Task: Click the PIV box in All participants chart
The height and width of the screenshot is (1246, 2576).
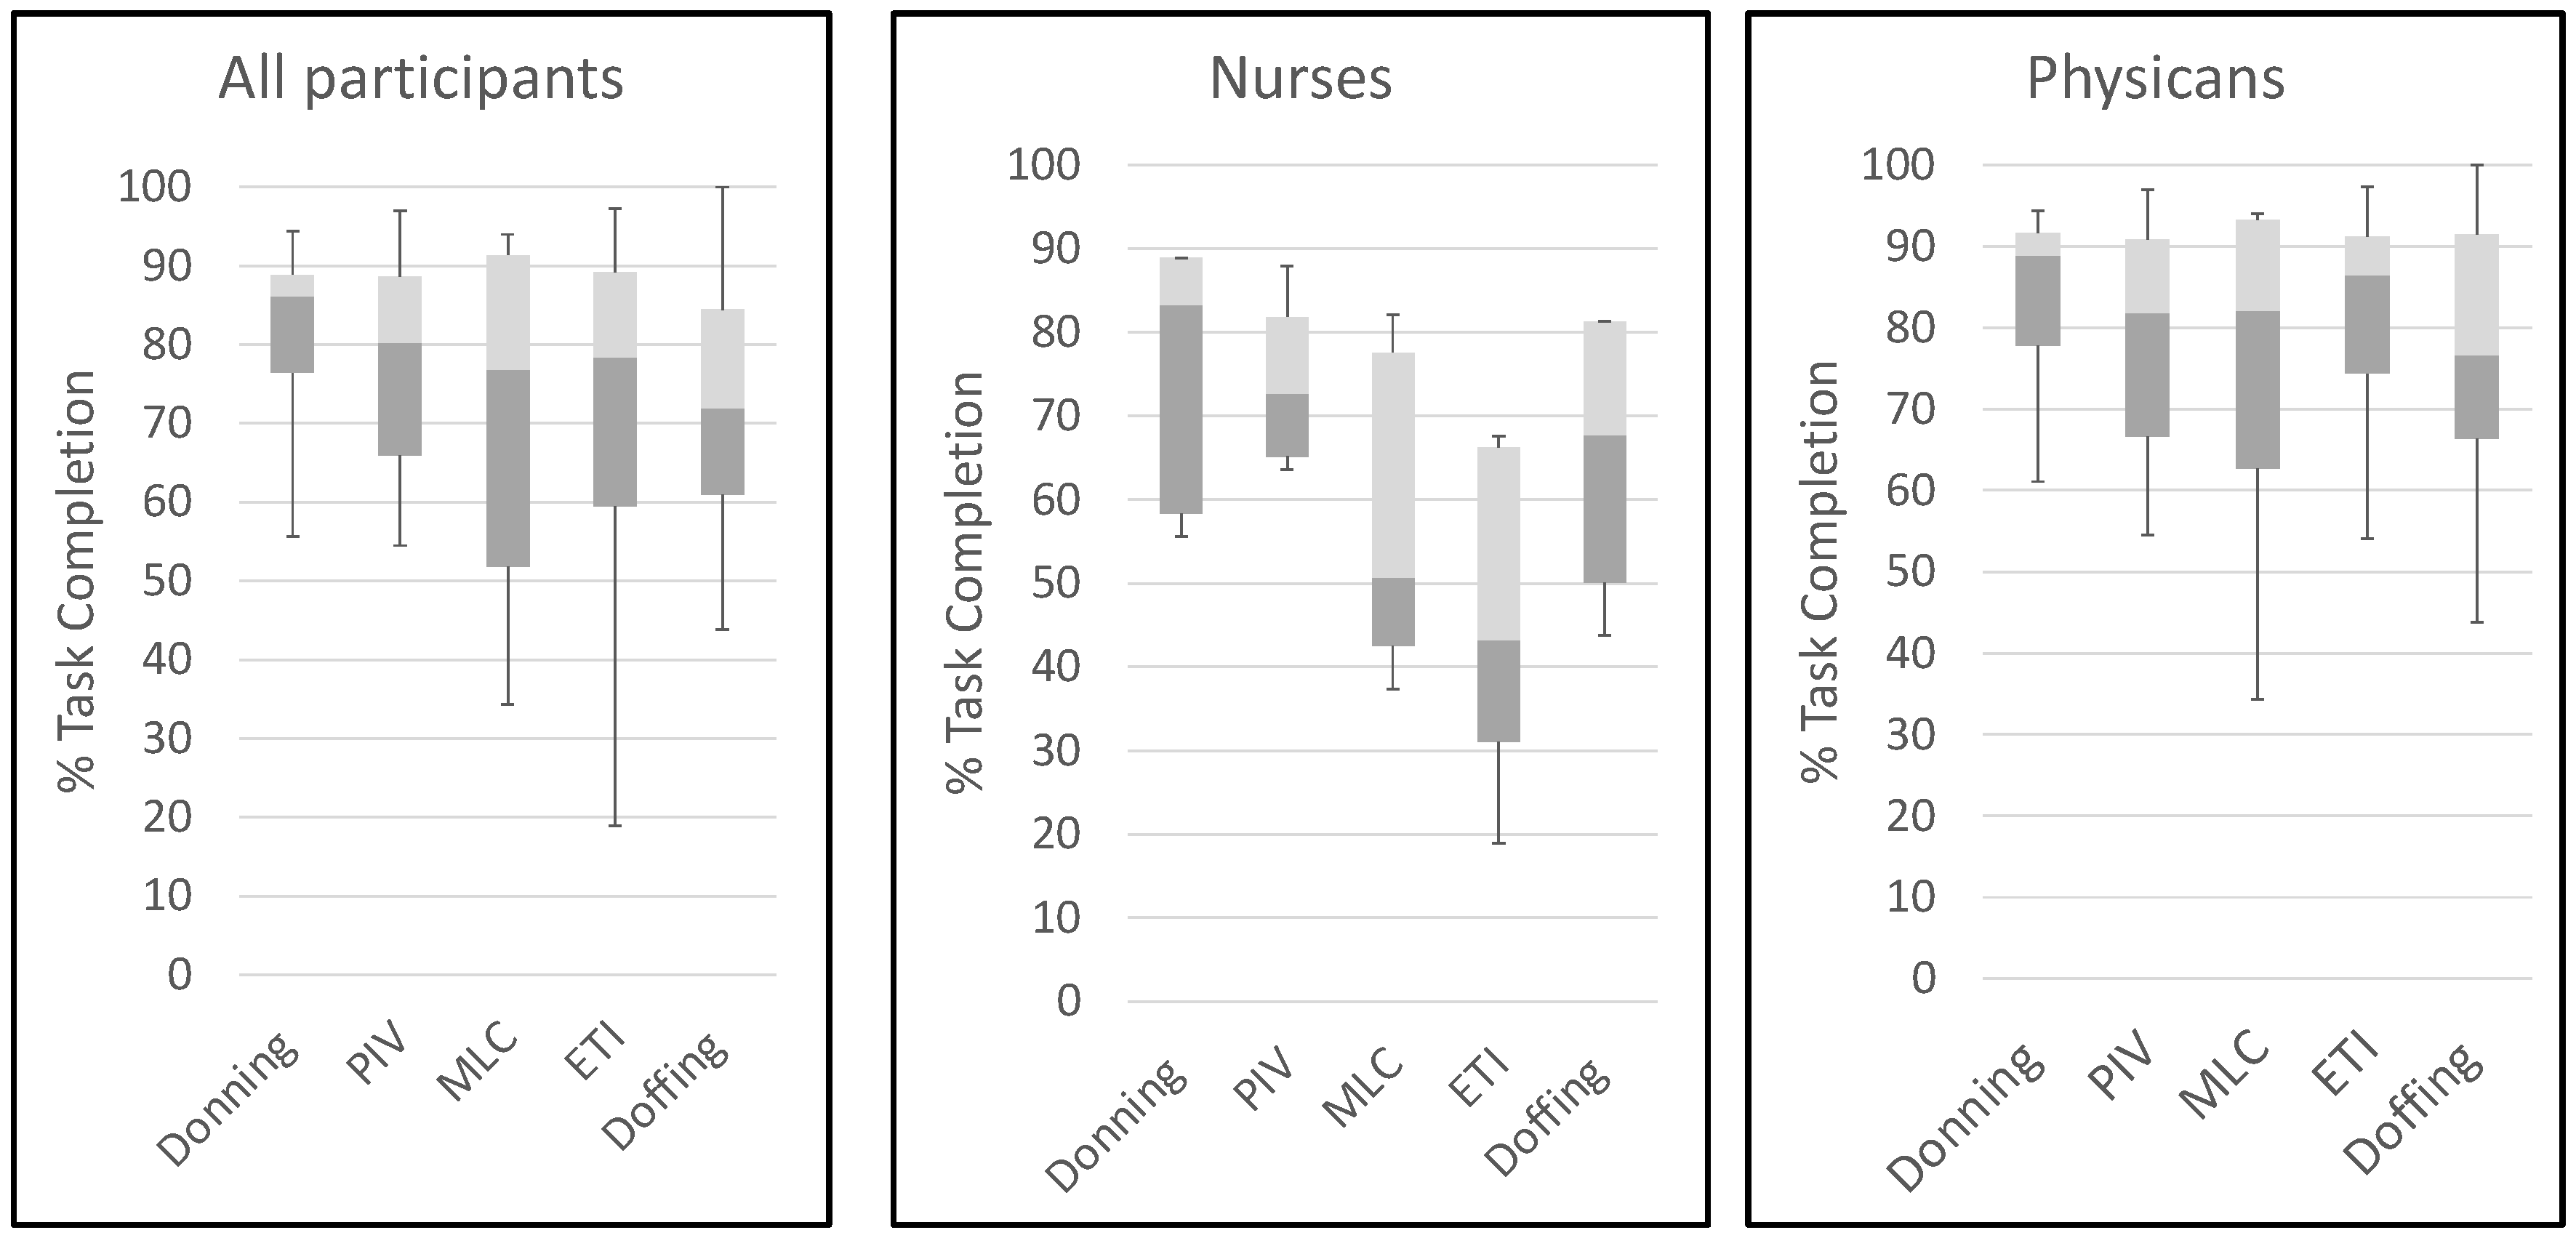Action: tap(400, 366)
